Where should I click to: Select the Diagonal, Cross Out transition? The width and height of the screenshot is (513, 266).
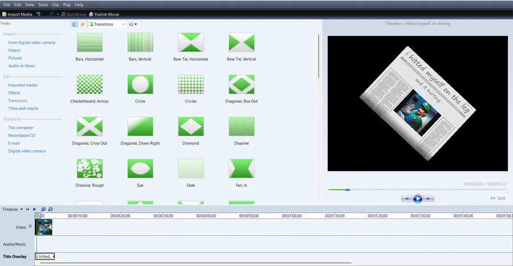(89, 126)
